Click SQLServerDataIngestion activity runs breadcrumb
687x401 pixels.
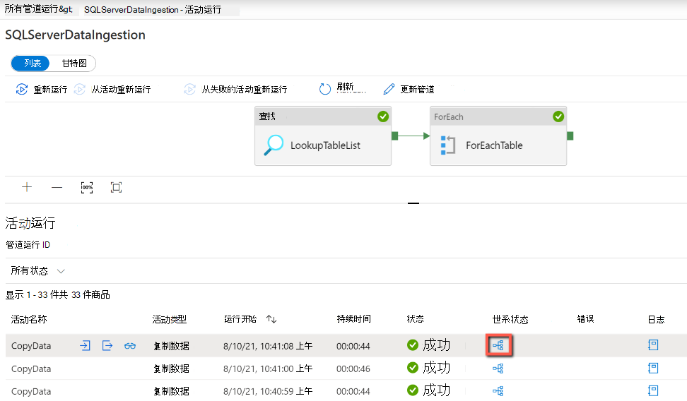[x=153, y=10]
